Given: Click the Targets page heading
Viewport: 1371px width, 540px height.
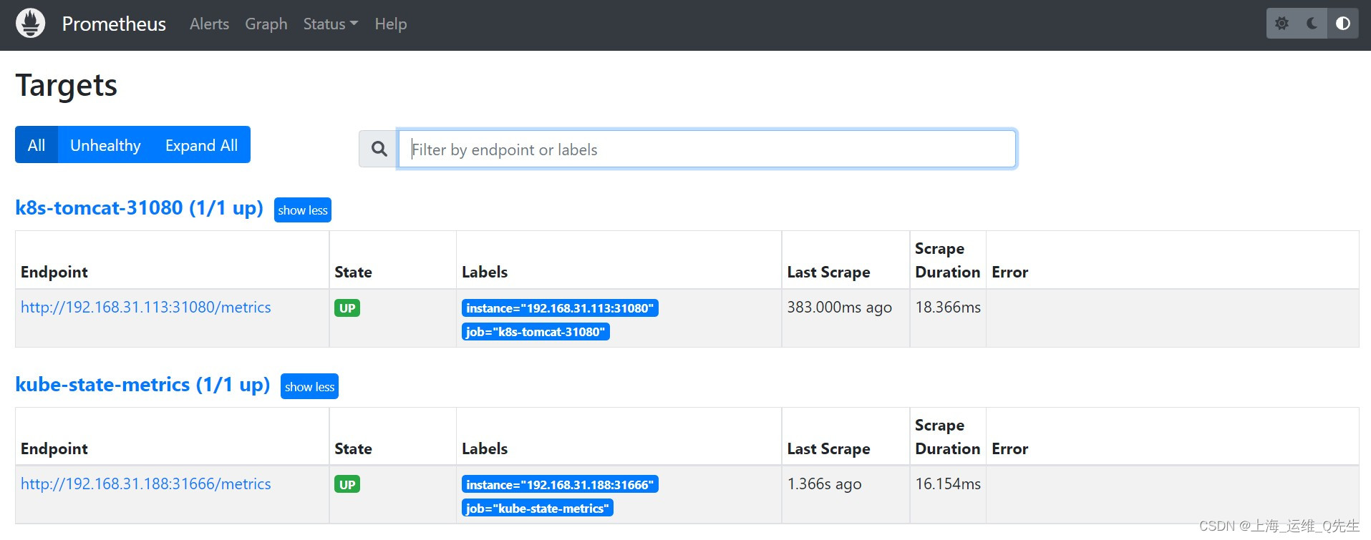Looking at the screenshot, I should 67,85.
